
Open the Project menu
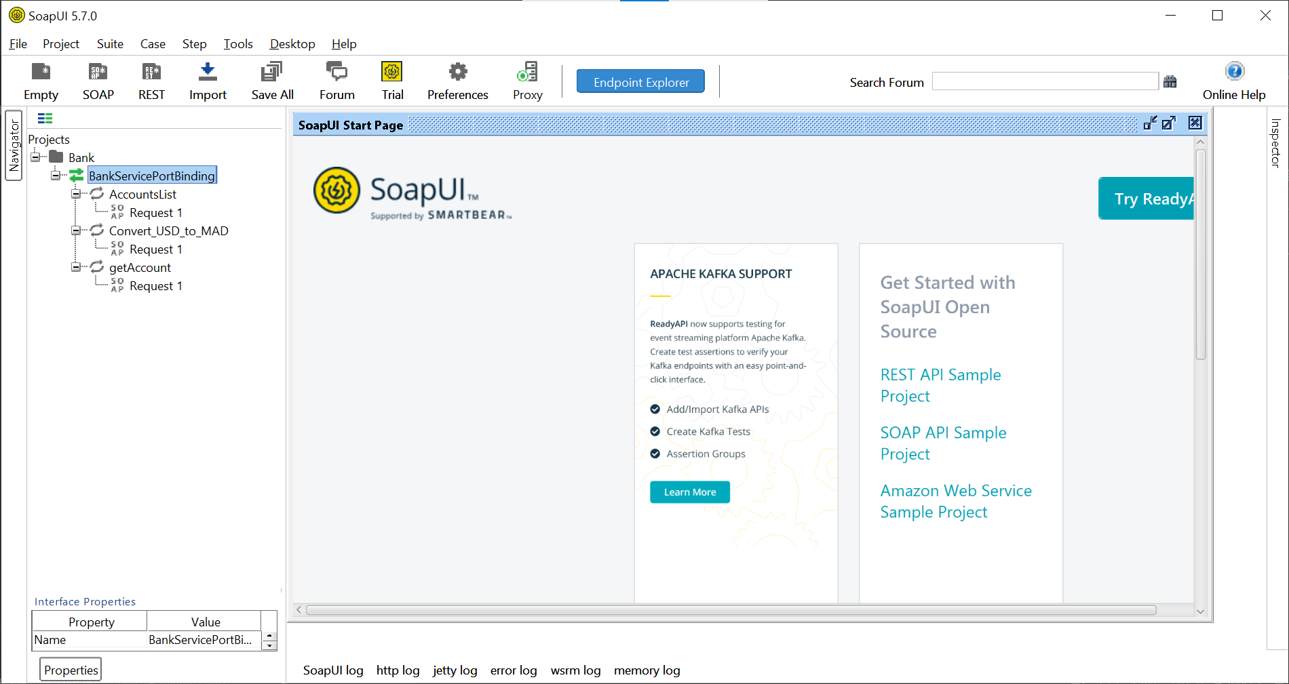point(61,44)
